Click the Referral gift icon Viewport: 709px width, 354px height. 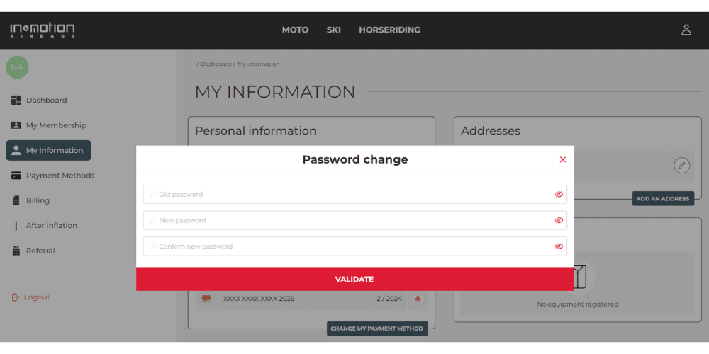tap(16, 251)
